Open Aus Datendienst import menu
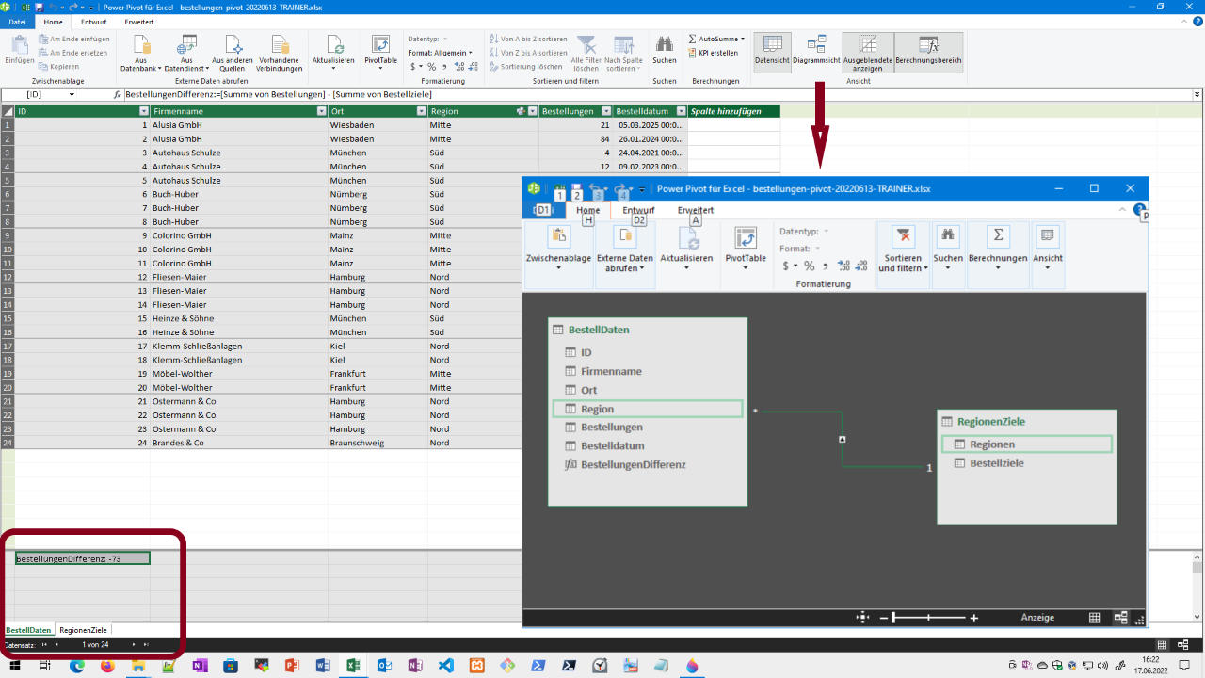The width and height of the screenshot is (1205, 678). coord(186,54)
